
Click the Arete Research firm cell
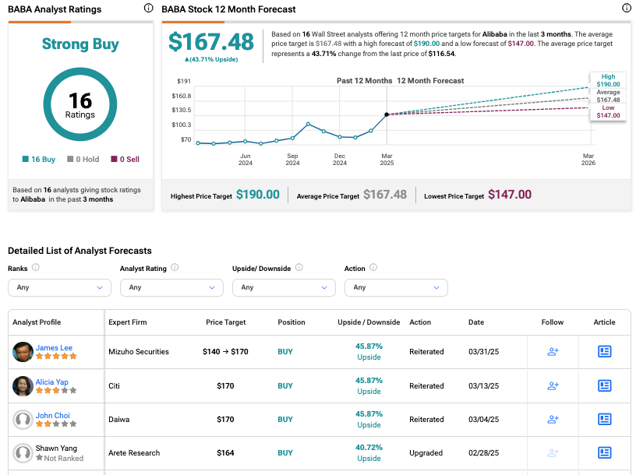[x=134, y=452]
